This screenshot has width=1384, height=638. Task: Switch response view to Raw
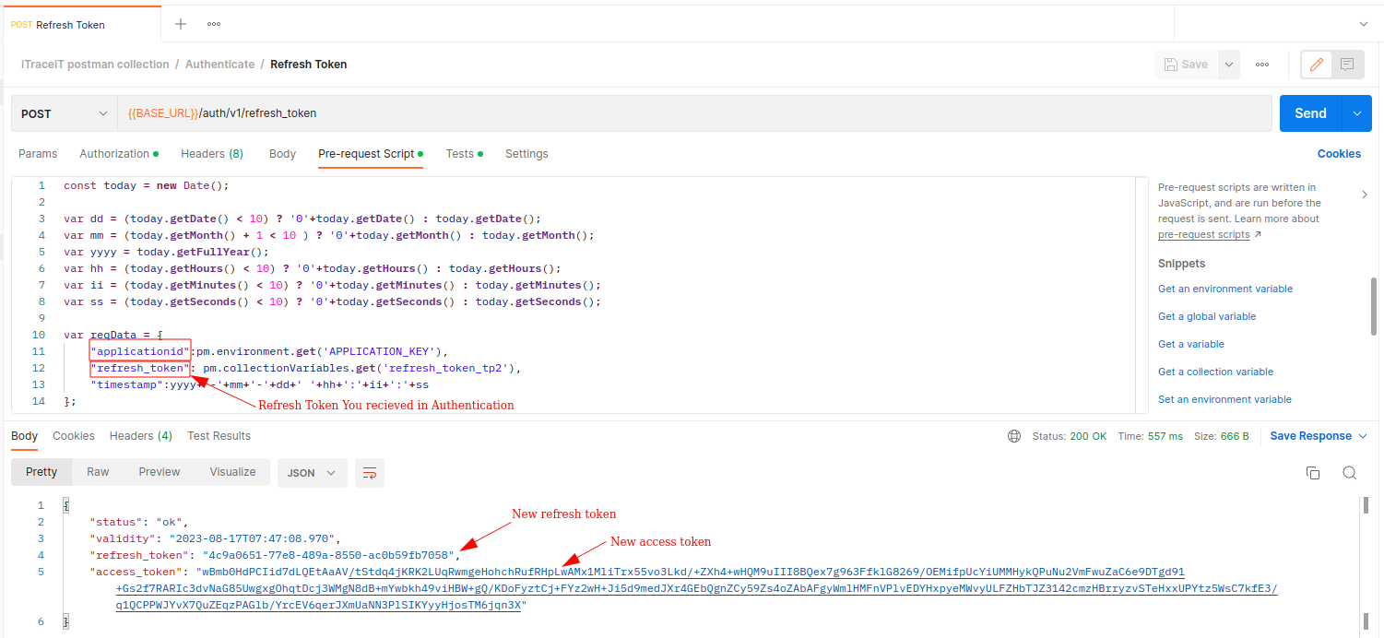(98, 472)
